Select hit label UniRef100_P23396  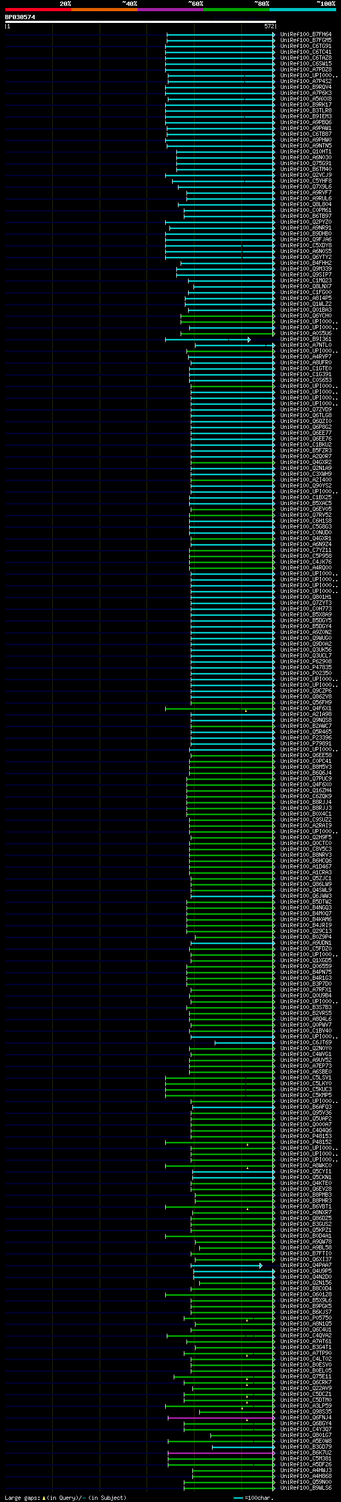click(x=305, y=737)
